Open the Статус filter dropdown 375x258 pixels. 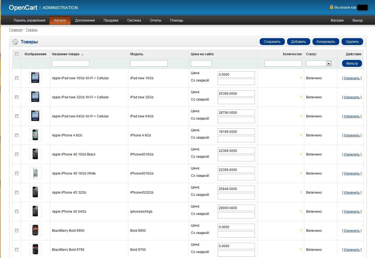click(x=319, y=64)
